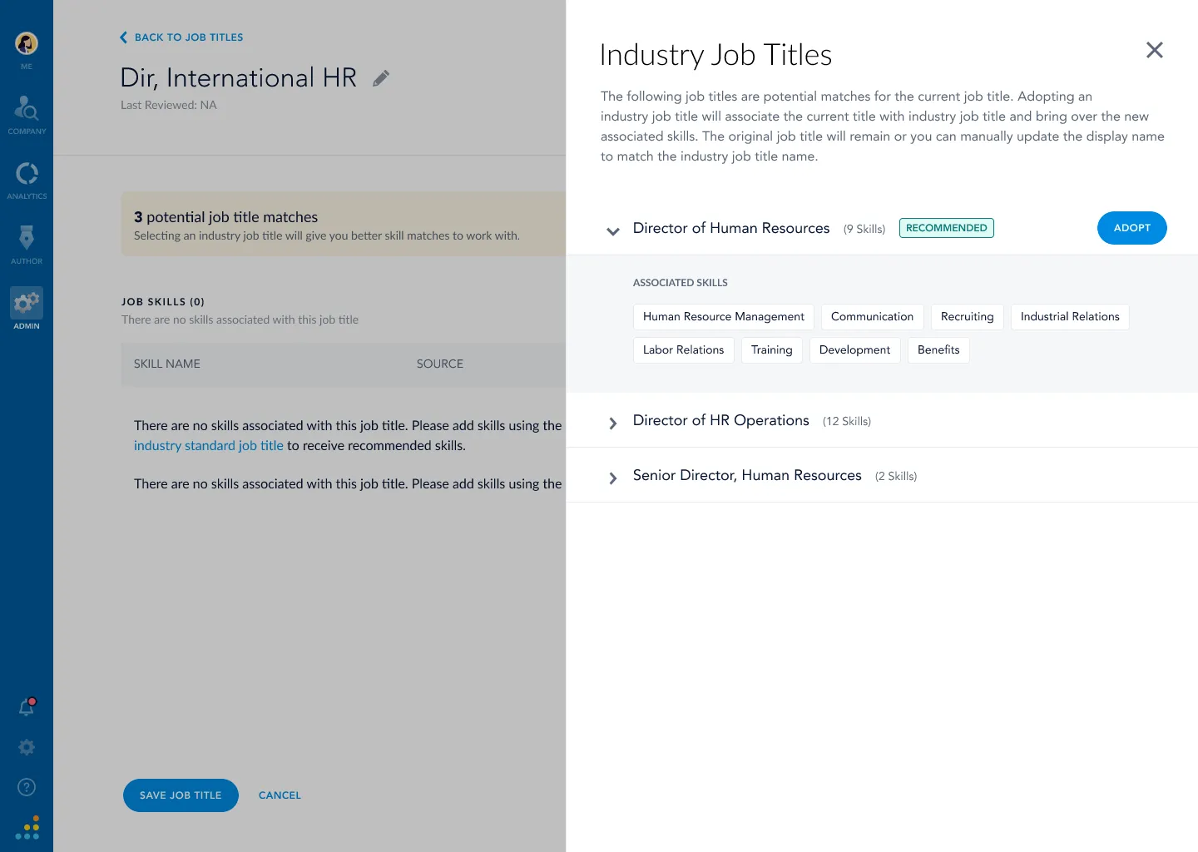The width and height of the screenshot is (1198, 852).
Task: Click the 3 potential job title matches banner
Action: [344, 225]
